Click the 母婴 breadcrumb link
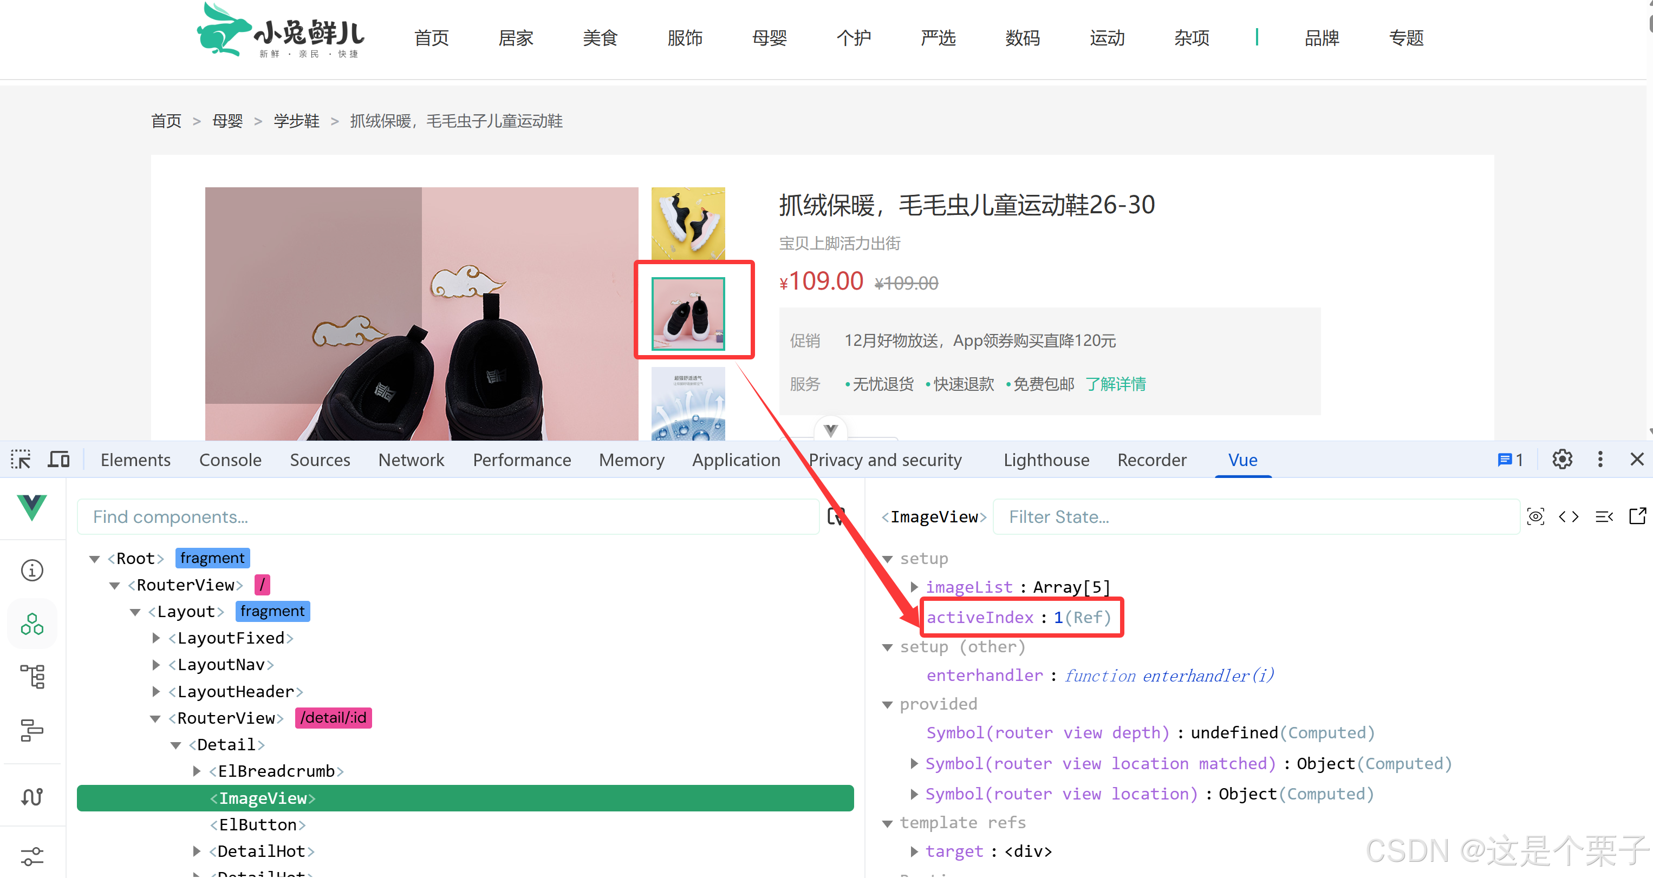This screenshot has height=878, width=1653. point(227,121)
